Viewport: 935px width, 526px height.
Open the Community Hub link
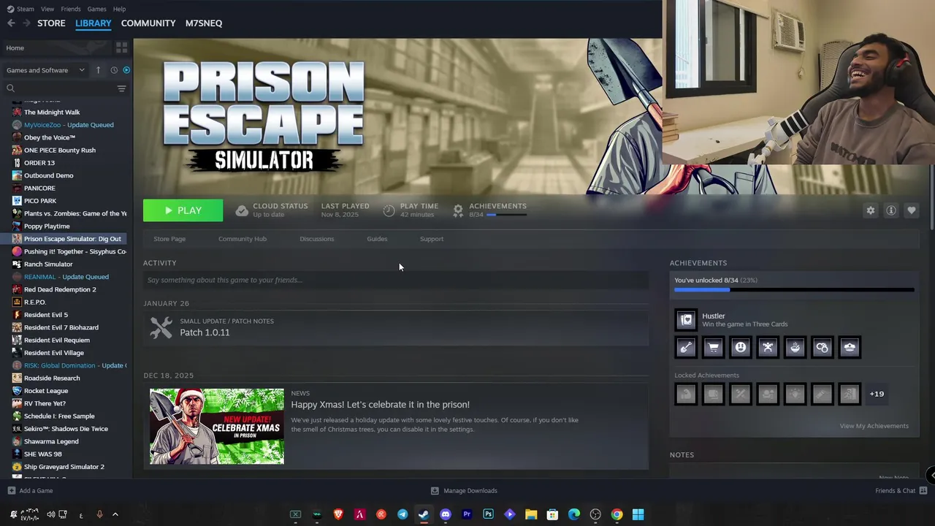click(243, 239)
